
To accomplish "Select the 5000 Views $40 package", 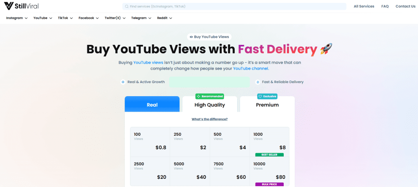I will pos(190,171).
